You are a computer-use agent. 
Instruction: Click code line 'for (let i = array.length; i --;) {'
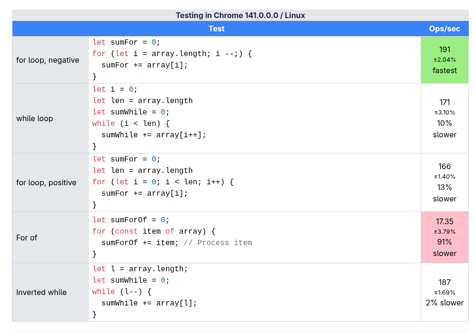(x=172, y=54)
